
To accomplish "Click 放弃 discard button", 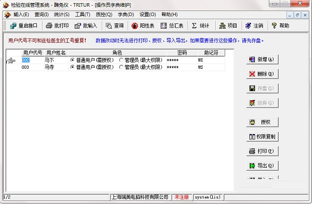I will pos(262,103).
